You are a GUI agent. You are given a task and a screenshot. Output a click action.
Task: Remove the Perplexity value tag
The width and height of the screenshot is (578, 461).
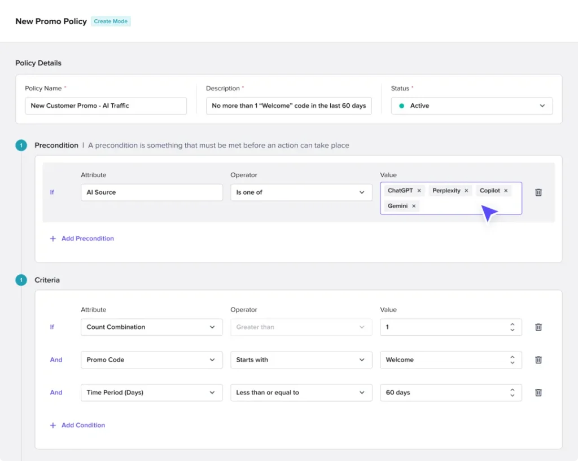pos(466,191)
